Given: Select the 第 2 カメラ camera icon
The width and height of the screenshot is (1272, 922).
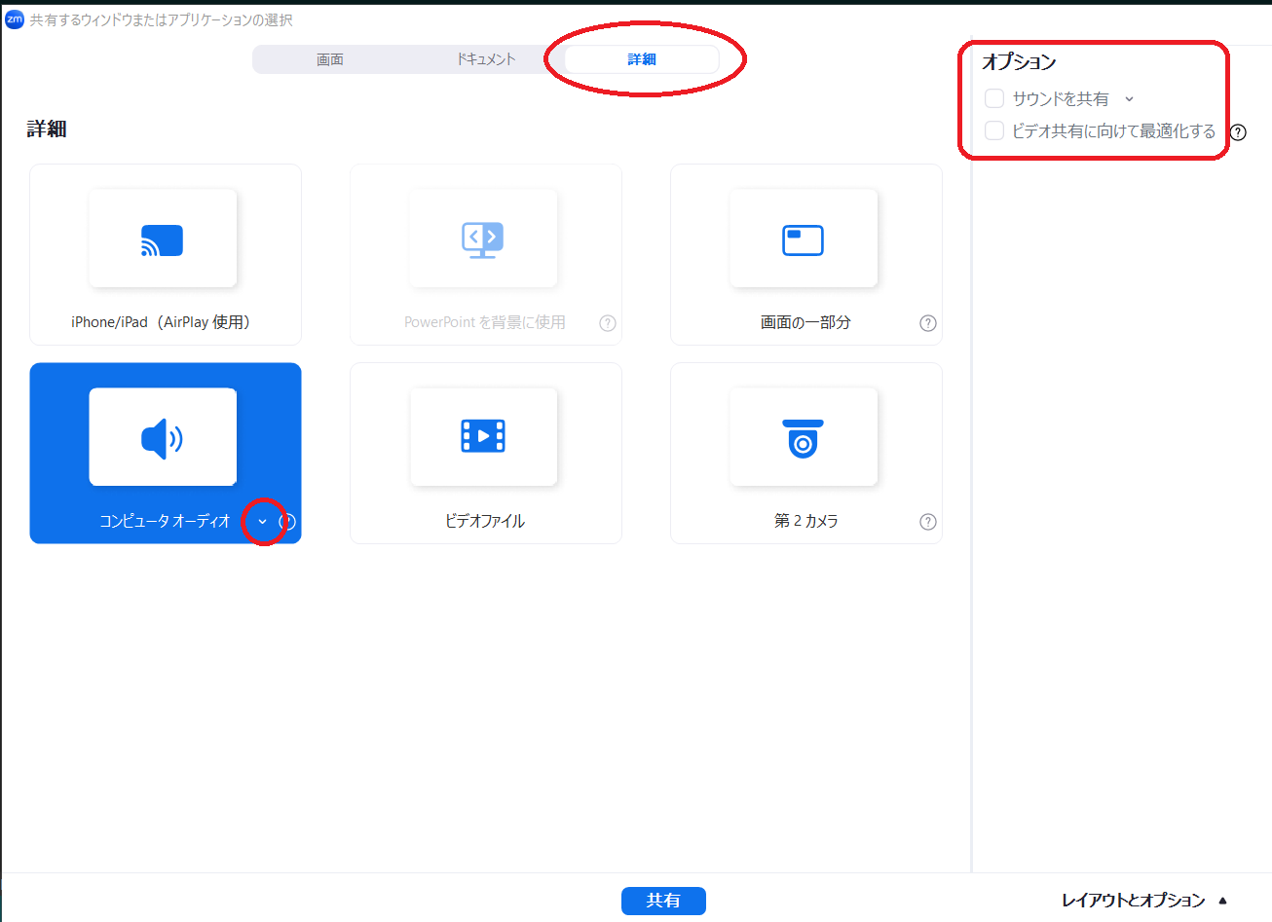Looking at the screenshot, I should (804, 438).
